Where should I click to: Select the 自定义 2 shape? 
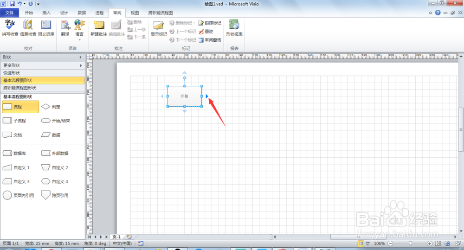pos(55,167)
